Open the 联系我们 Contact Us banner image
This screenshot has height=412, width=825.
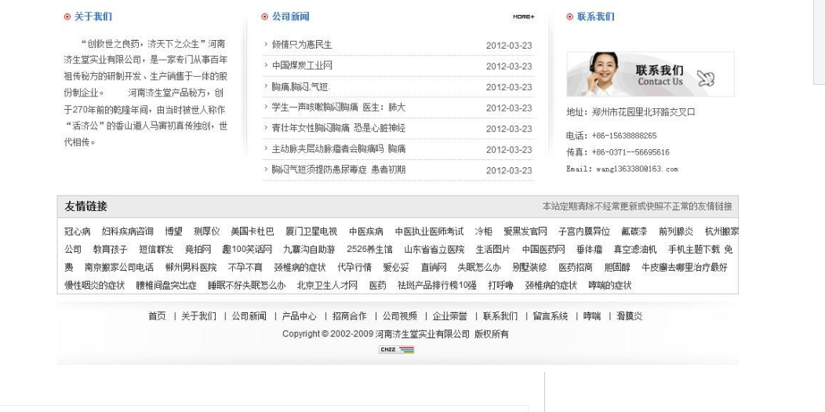click(650, 75)
